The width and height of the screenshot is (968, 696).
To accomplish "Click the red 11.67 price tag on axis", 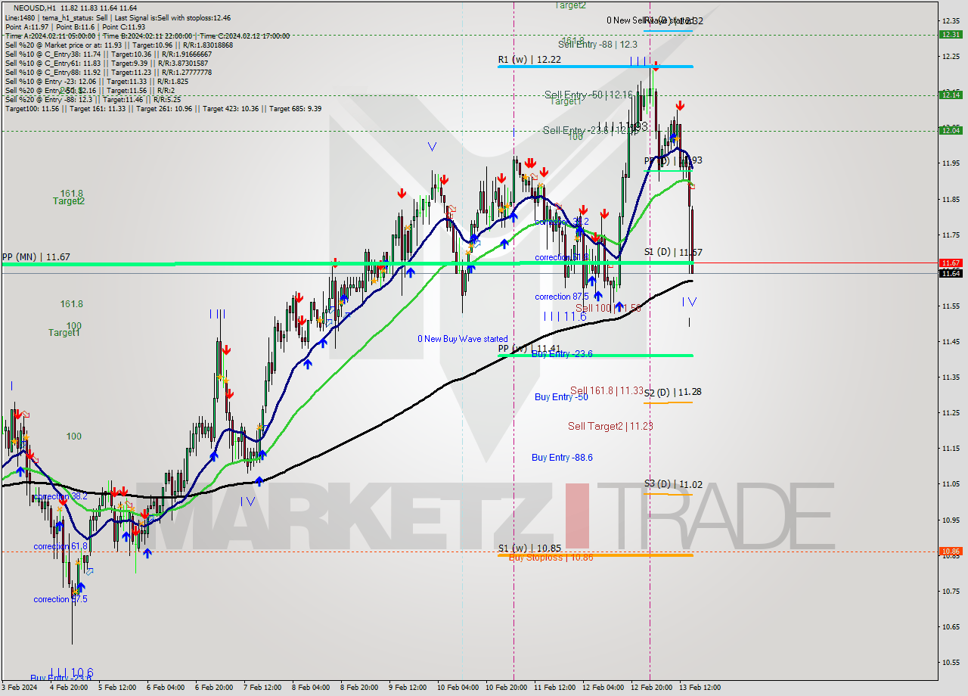I will [x=951, y=263].
